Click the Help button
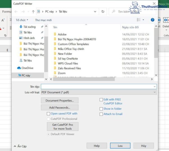Image resolution: width=169 pixels, height=151 pixels. [97, 146]
